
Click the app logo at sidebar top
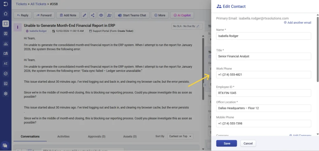[x=6, y=4]
